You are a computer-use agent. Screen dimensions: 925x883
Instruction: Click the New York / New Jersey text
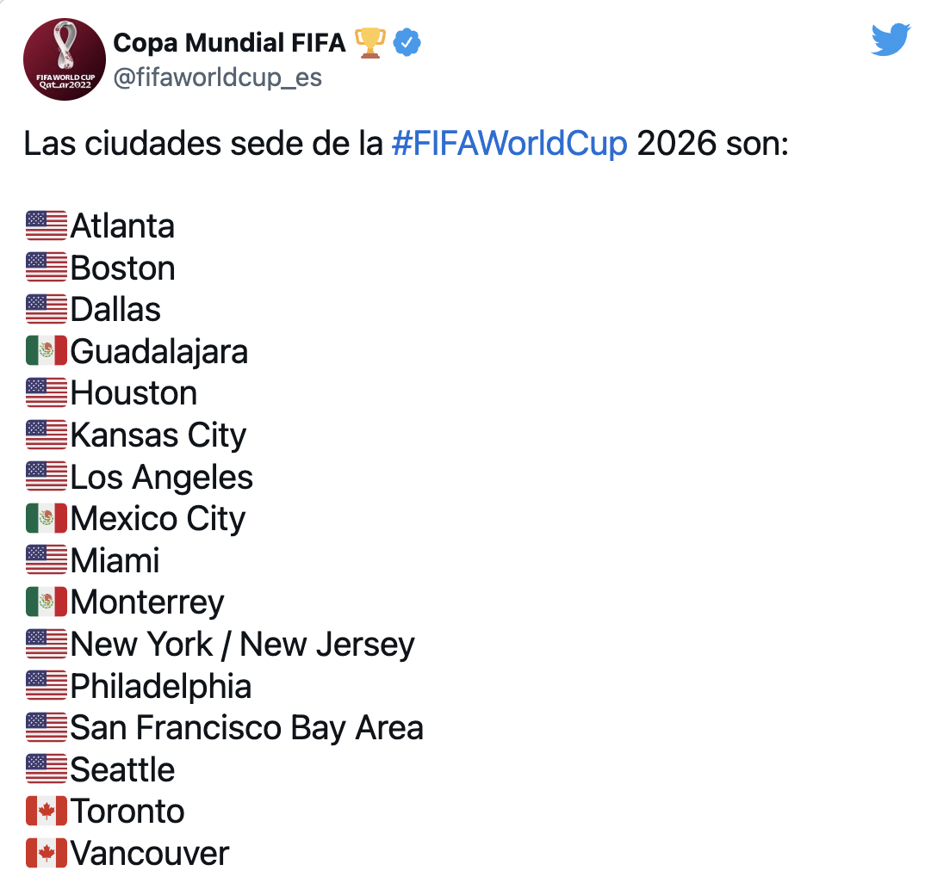[242, 644]
